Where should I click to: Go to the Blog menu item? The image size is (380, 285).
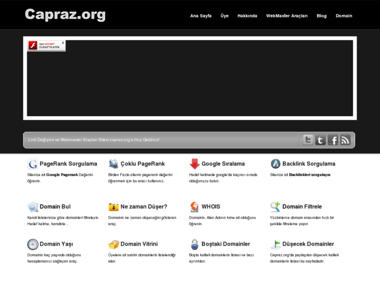[321, 16]
